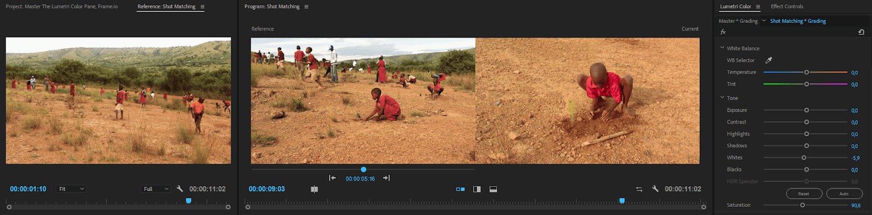Open the Lumetri Color panel menu icon
The width and height of the screenshot is (872, 215).
click(758, 7)
